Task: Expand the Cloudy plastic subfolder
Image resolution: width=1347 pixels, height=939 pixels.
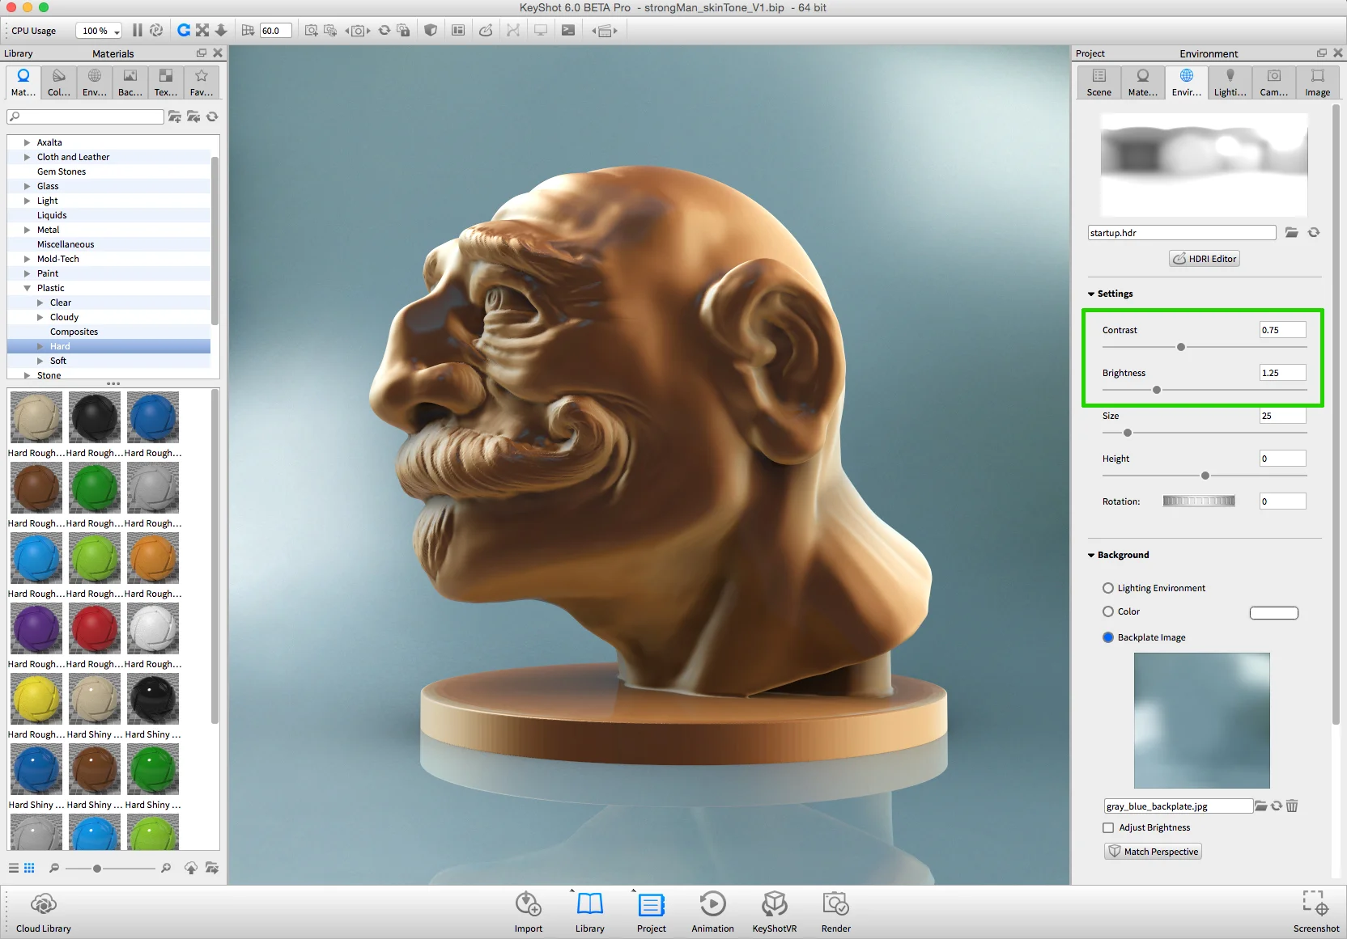Action: click(40, 317)
